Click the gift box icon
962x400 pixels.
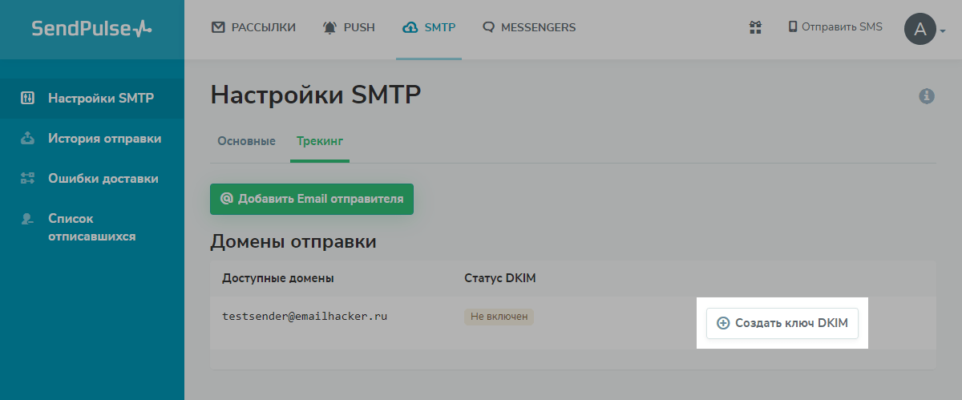point(755,27)
